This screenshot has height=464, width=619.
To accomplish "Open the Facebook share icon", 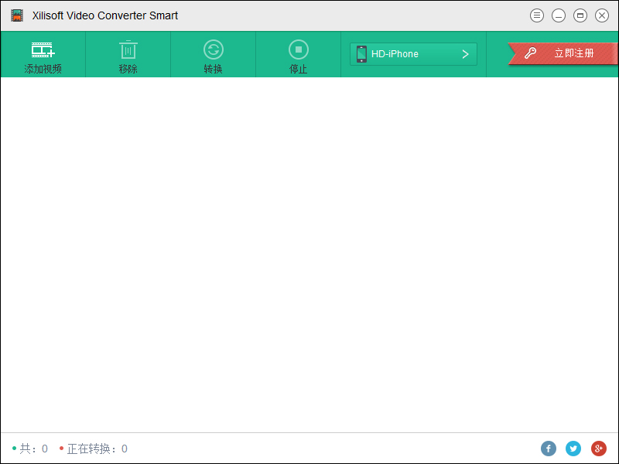I will 549,449.
